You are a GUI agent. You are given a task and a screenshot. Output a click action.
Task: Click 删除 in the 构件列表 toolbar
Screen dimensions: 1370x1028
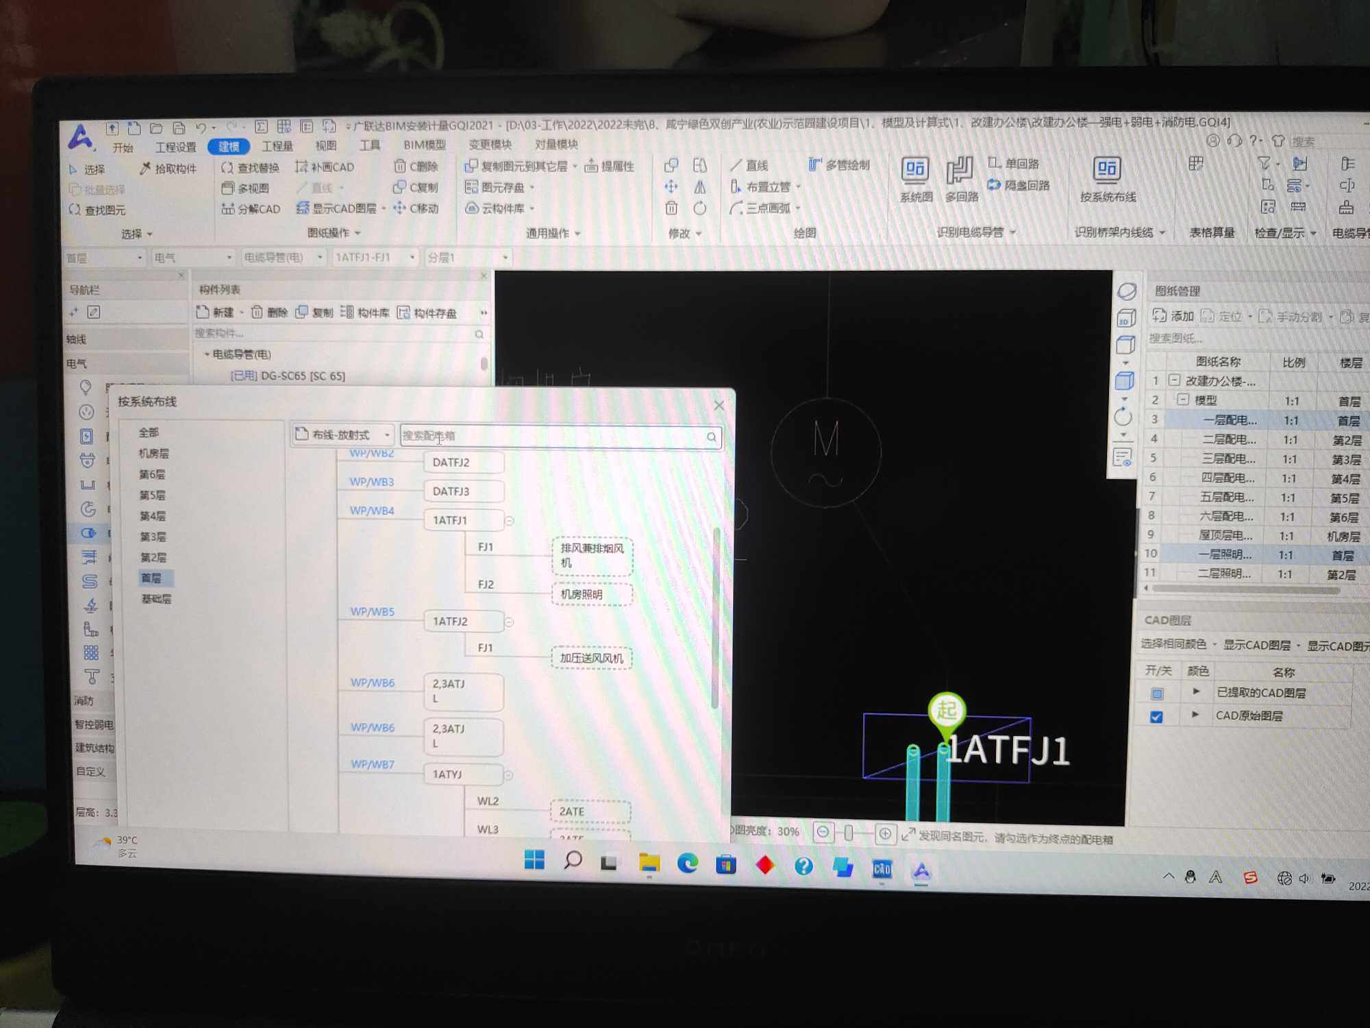coord(269,313)
